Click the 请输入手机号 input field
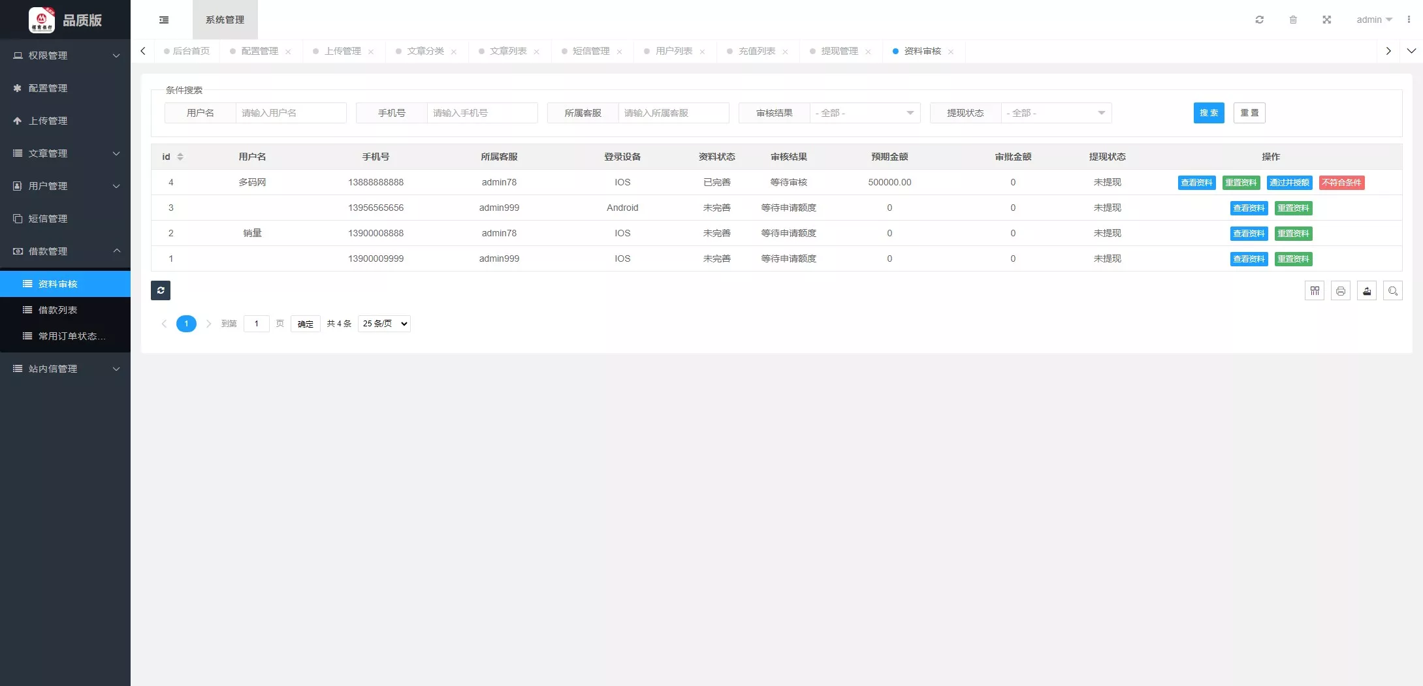The image size is (1423, 686). (x=481, y=113)
